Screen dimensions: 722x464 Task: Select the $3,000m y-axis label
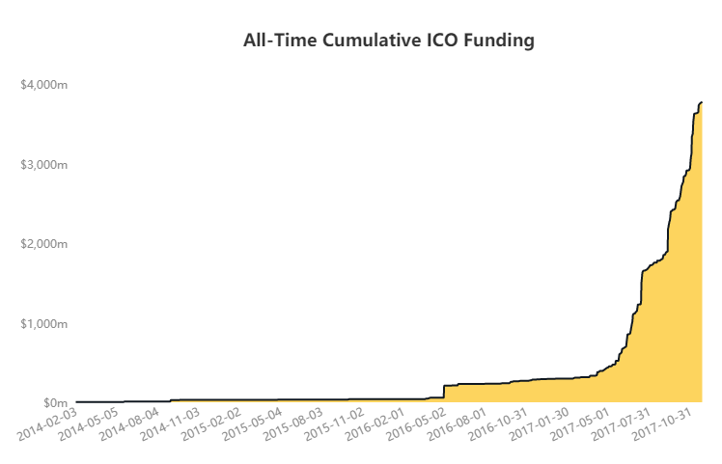tap(43, 164)
